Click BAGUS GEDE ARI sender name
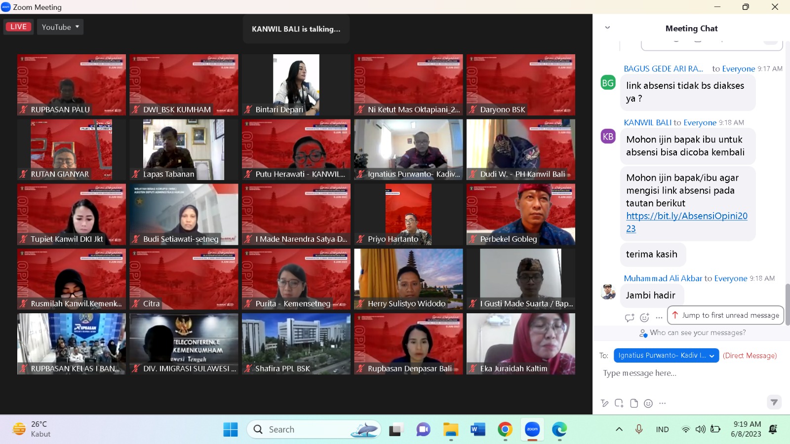Screen dimensions: 790x444 663,69
